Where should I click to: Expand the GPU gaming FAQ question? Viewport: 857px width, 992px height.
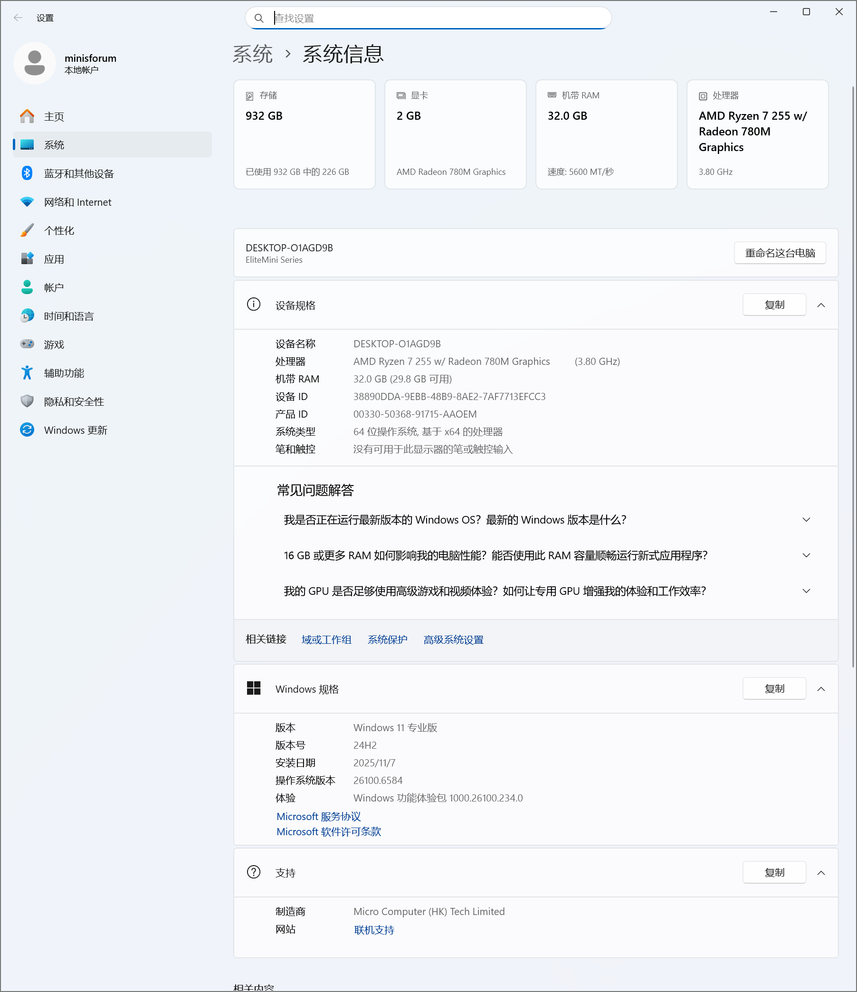pos(806,591)
